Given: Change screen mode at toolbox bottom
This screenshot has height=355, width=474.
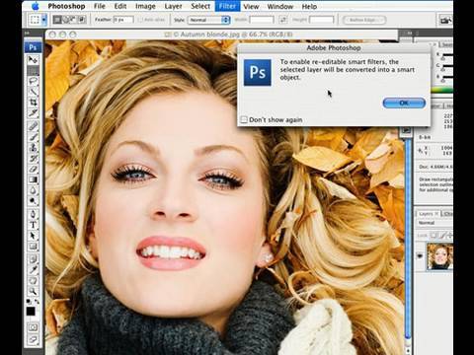Looking at the screenshot, I should (x=33, y=339).
